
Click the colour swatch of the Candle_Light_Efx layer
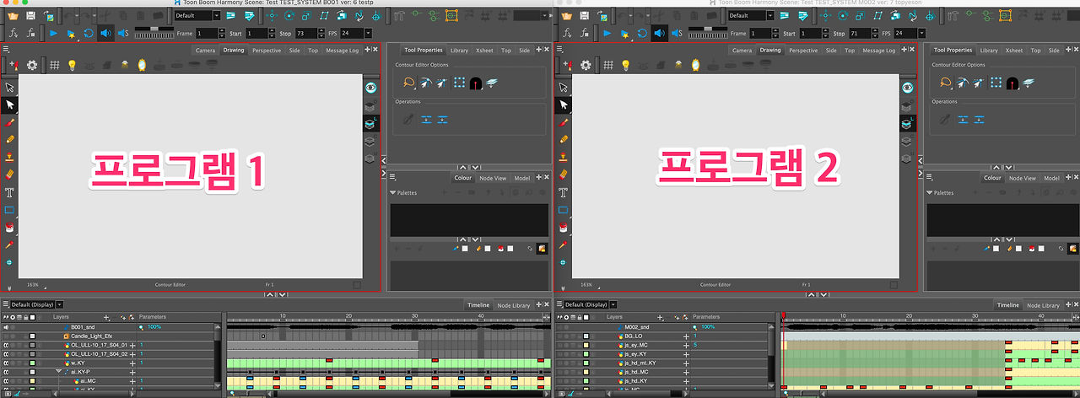click(33, 336)
